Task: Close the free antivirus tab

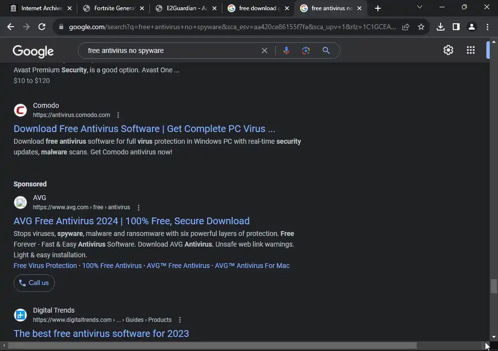Action: coord(359,8)
